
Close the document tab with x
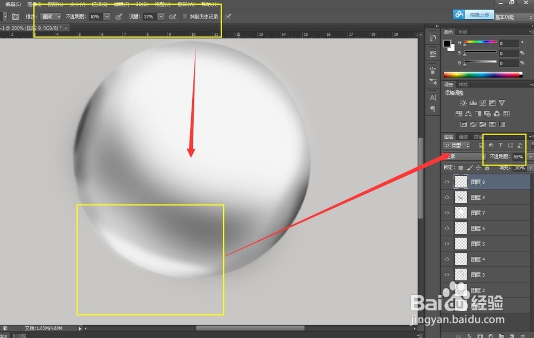(x=66, y=28)
